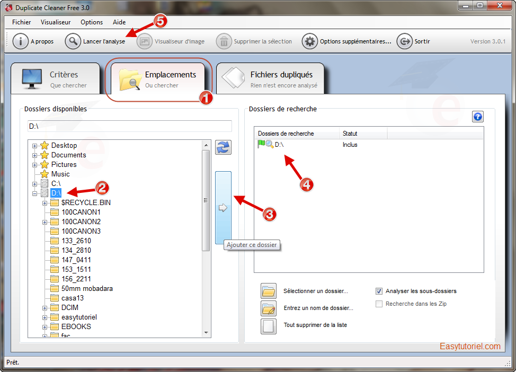Expand the 100CANON2 folder node

pos(45,222)
